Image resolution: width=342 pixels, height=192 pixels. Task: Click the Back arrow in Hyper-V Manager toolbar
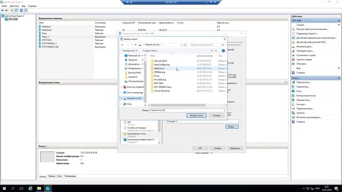tap(2, 11)
